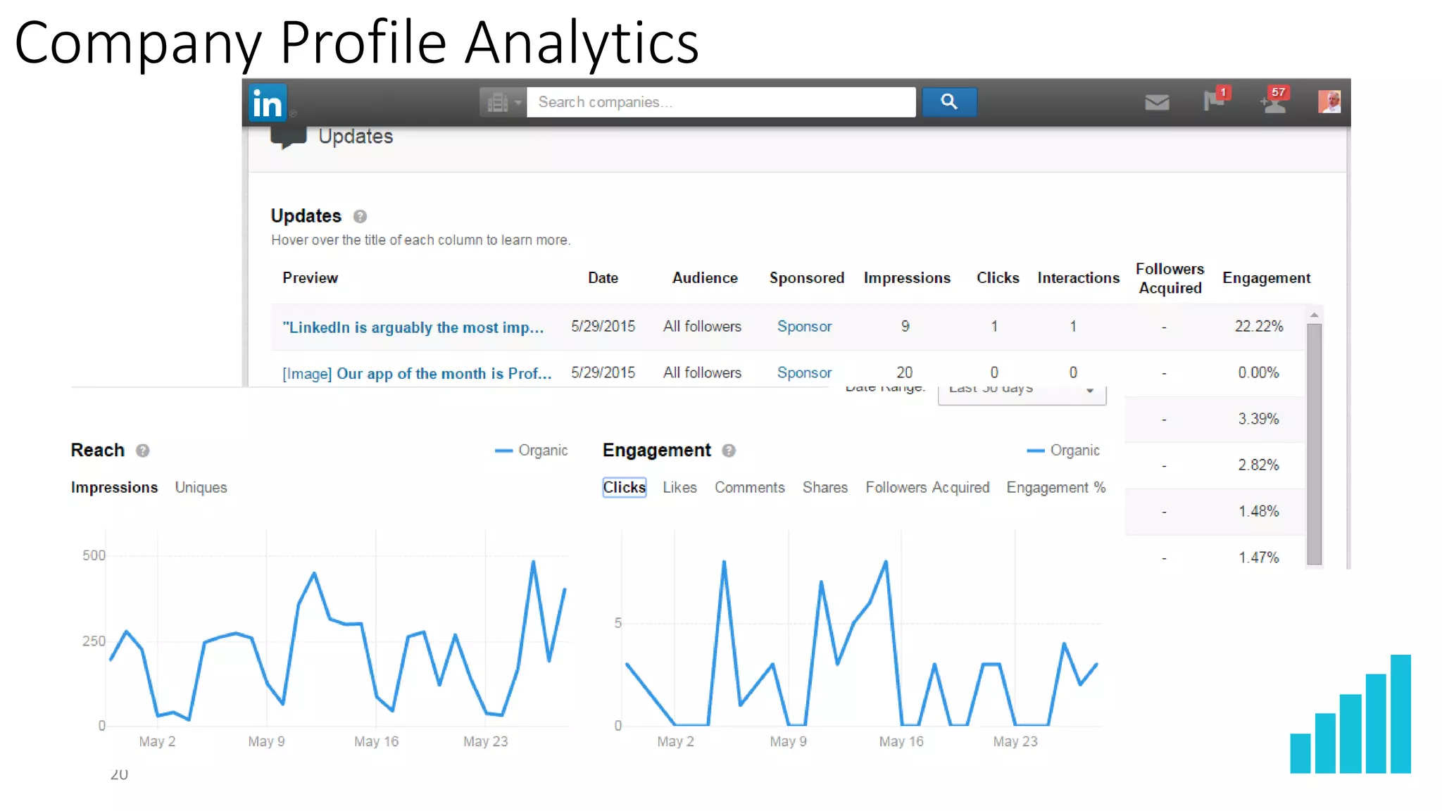Open the companies search category dropdown
Screen dimensions: 1442x811
pos(503,103)
